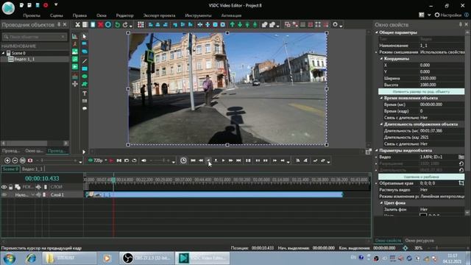The height and width of the screenshot is (265, 471).
Task: Collapse Scene 0 tree node
Action: click(3, 53)
